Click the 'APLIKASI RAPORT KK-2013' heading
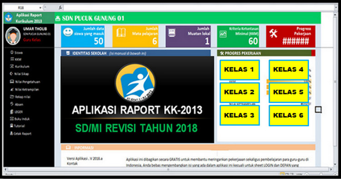This screenshot has width=341, height=179. click(x=137, y=110)
